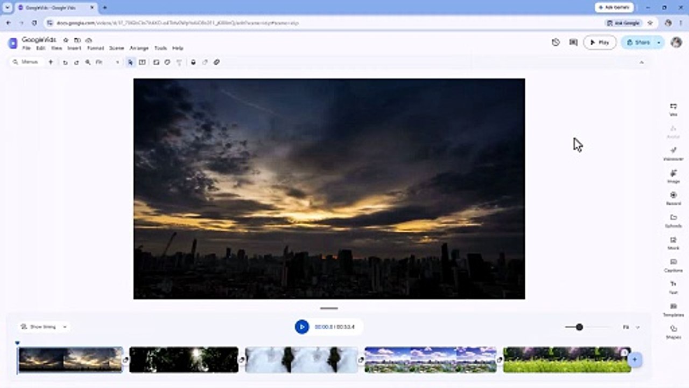Open the Insert menu
Image resolution: width=689 pixels, height=388 pixels.
74,48
